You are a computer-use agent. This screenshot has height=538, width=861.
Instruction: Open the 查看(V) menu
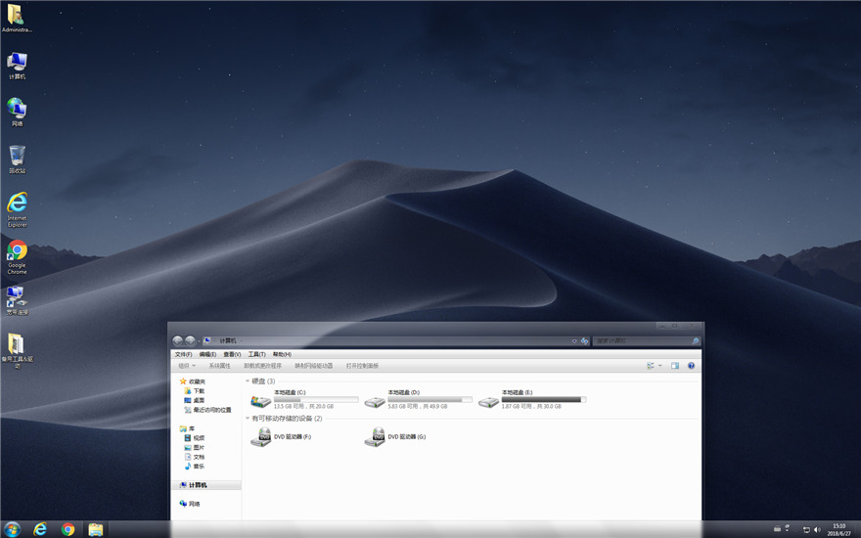[x=232, y=355]
